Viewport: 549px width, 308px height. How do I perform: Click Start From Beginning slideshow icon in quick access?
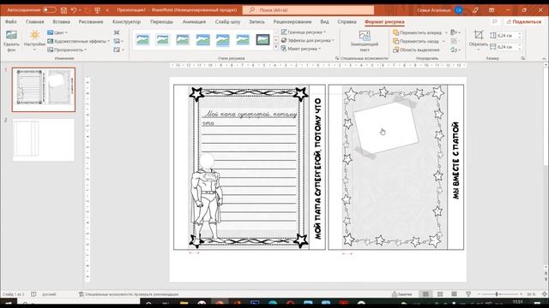97,10
